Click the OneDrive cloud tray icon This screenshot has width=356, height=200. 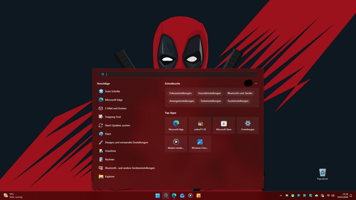click(x=317, y=196)
